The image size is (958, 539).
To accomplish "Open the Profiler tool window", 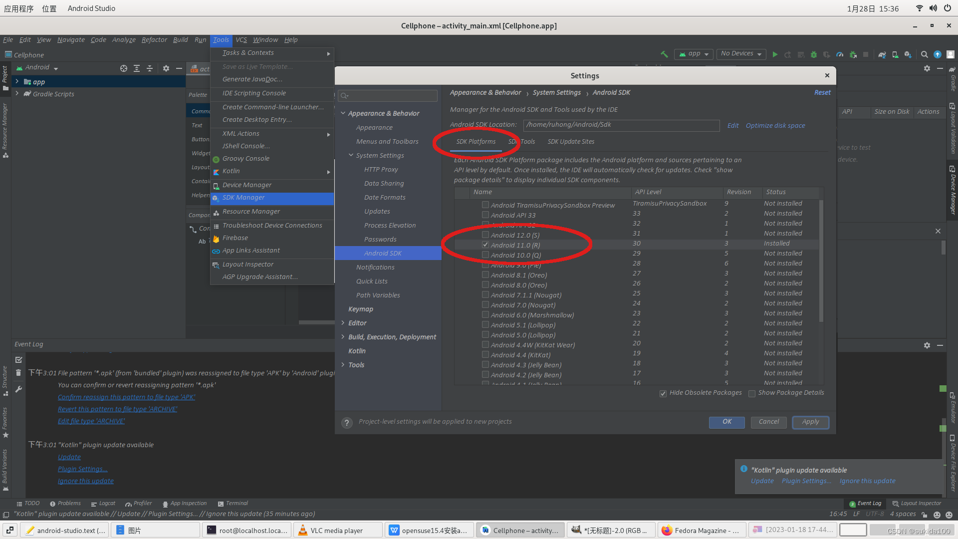I will 138,504.
